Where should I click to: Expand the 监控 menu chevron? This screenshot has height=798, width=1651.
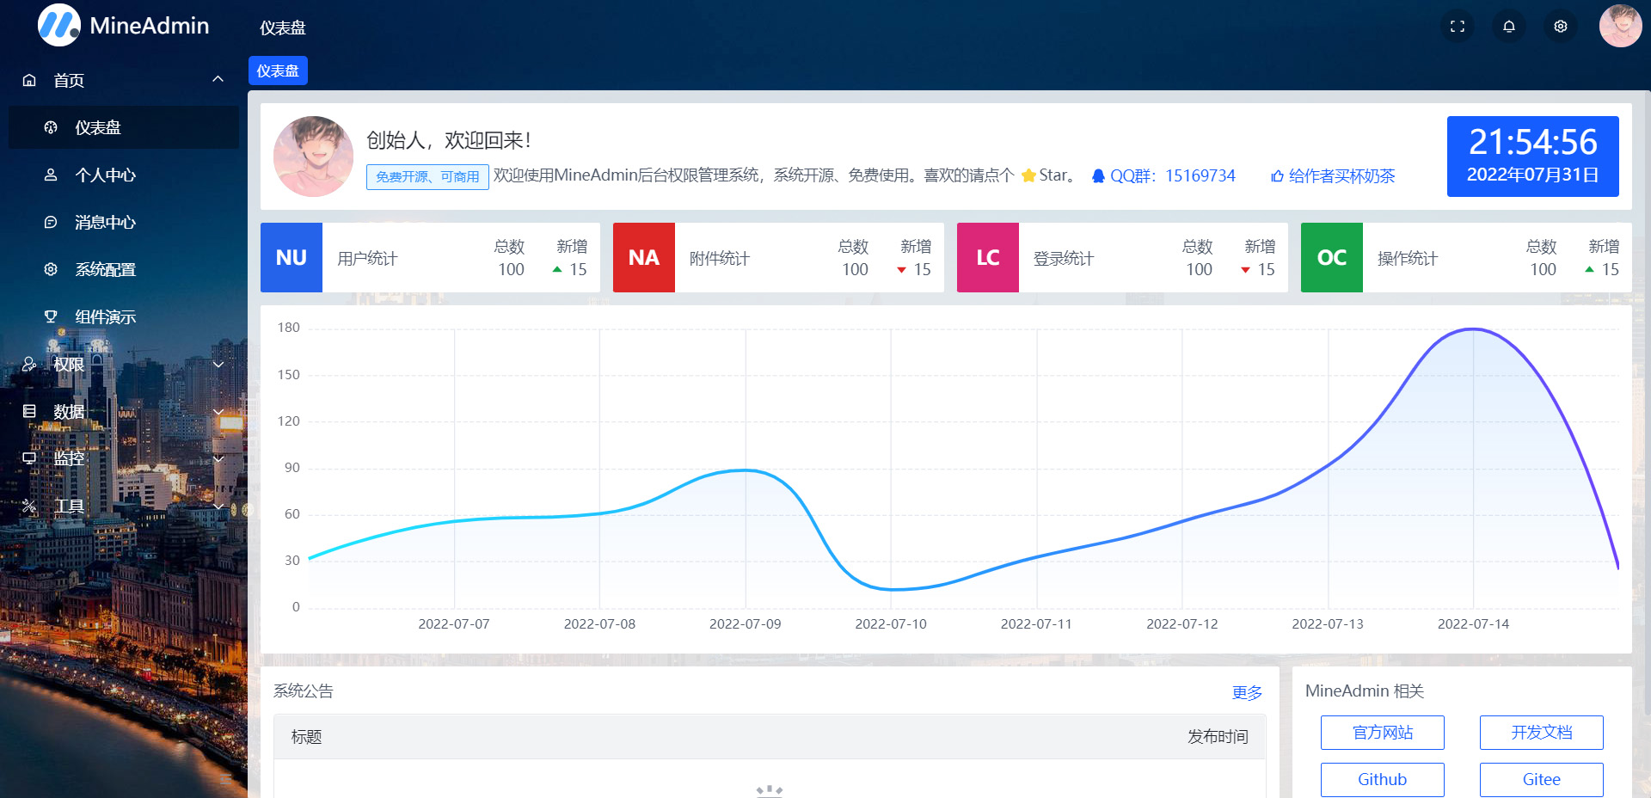[x=218, y=458]
